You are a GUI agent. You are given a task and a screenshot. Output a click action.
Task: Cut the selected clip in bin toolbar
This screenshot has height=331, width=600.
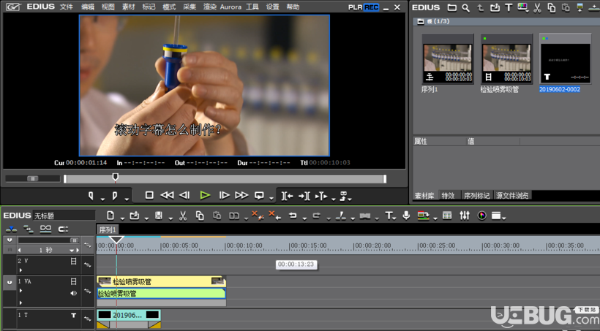pos(537,7)
